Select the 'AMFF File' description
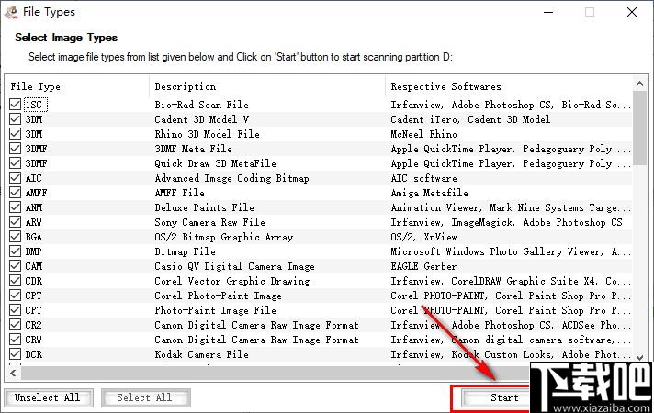654x413 pixels. pyautogui.click(x=179, y=193)
